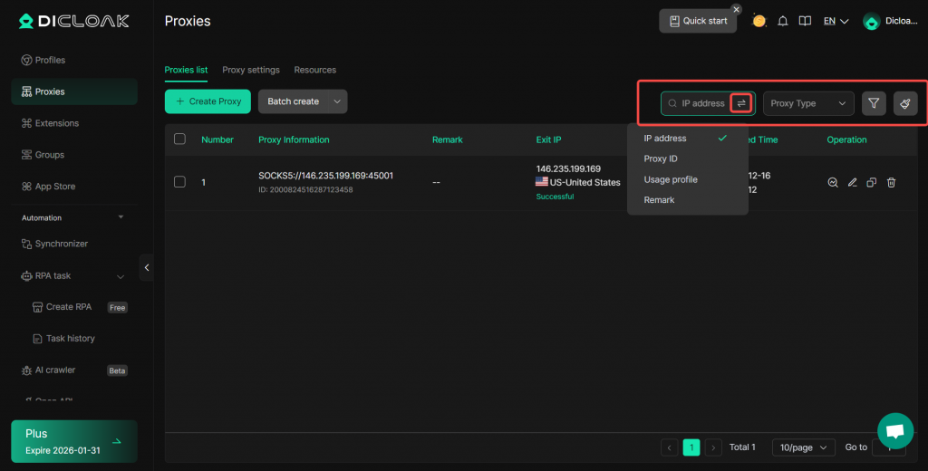Select Usage profile search option

671,179
